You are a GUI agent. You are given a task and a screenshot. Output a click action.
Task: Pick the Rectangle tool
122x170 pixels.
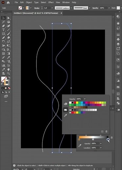point(4,34)
